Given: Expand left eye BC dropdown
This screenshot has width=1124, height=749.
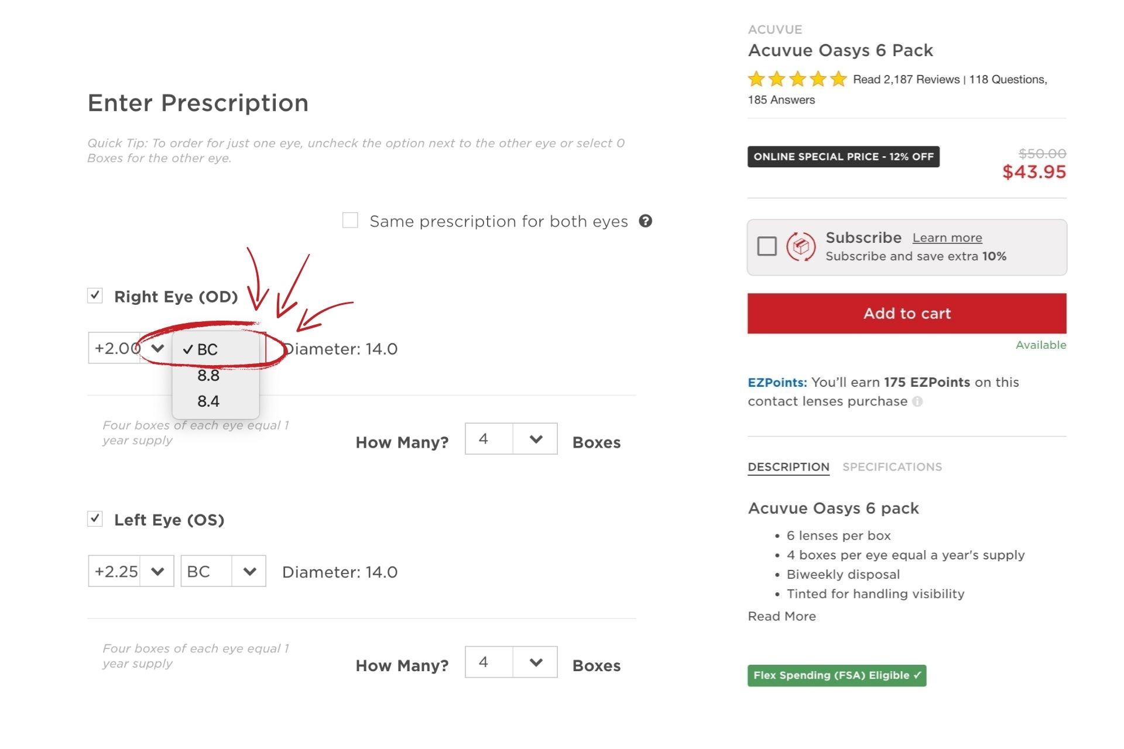Looking at the screenshot, I should point(223,571).
